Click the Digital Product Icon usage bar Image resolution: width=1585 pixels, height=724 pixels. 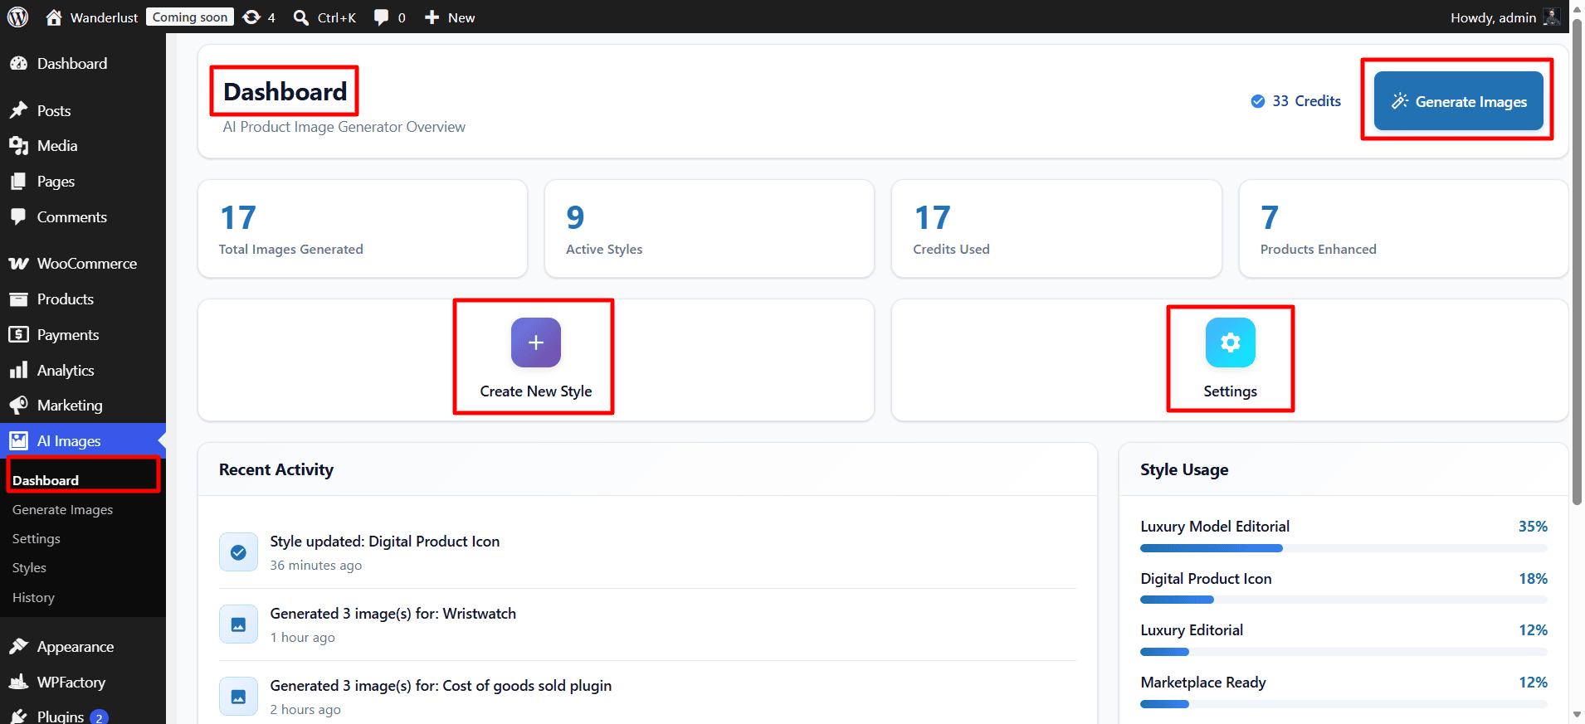[1344, 600]
